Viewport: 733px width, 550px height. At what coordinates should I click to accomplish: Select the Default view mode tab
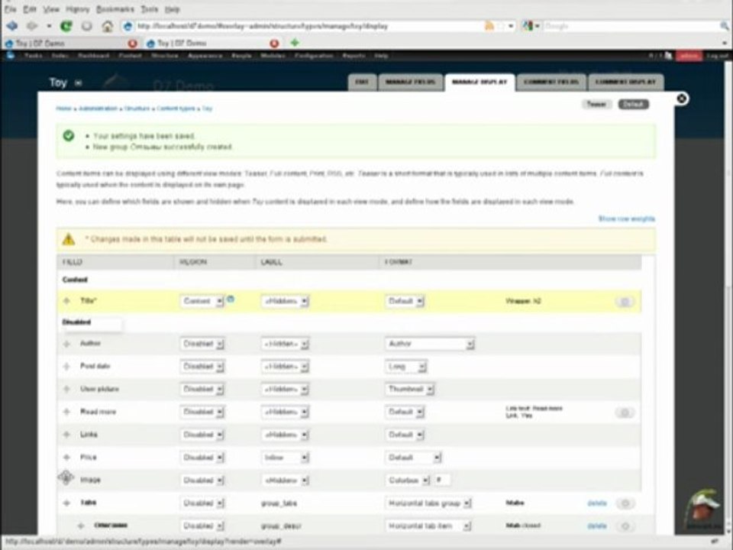pyautogui.click(x=634, y=104)
